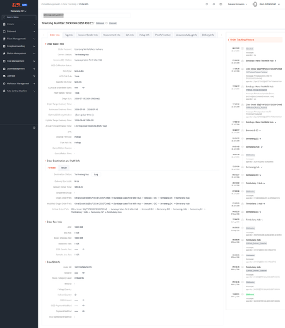Open the Semarang DC station dropdown
Screen dimensions: 285x328
point(19,11)
